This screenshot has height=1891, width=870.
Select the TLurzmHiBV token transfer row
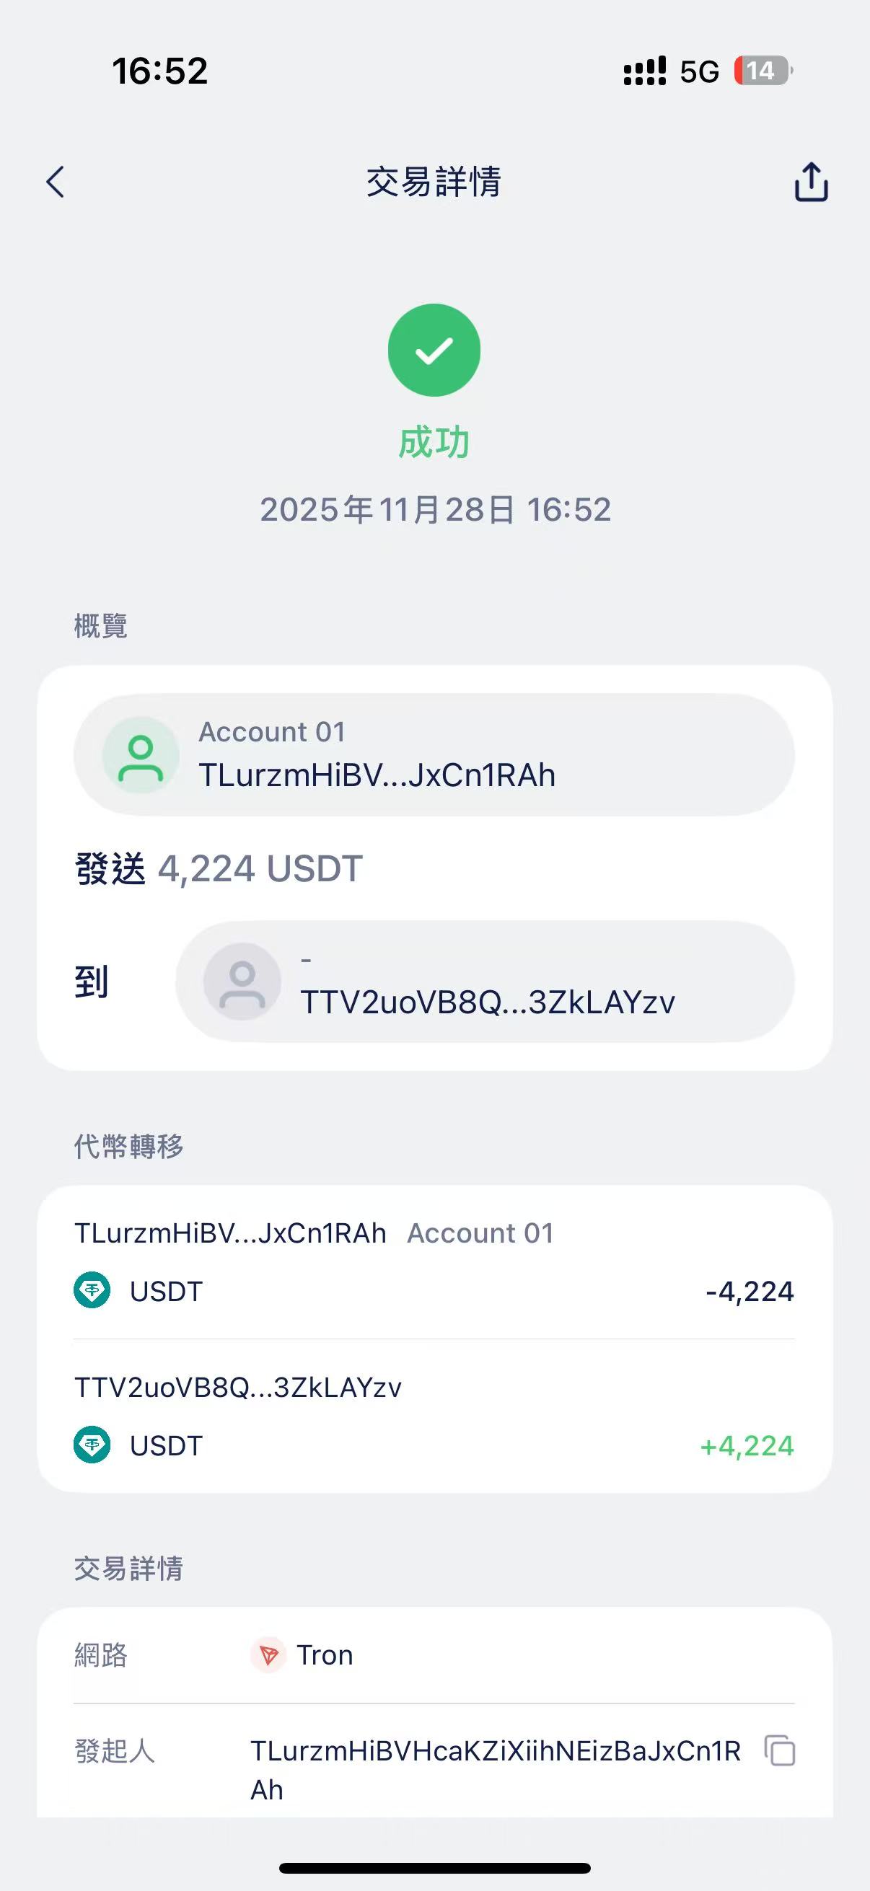pyautogui.click(x=434, y=1263)
